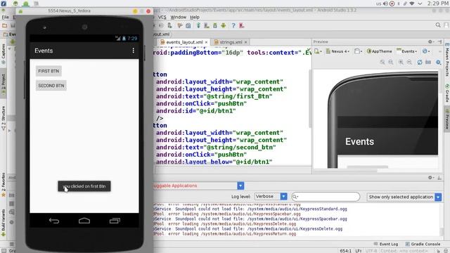
Task: Open the Gradle side panel
Action: [447, 93]
